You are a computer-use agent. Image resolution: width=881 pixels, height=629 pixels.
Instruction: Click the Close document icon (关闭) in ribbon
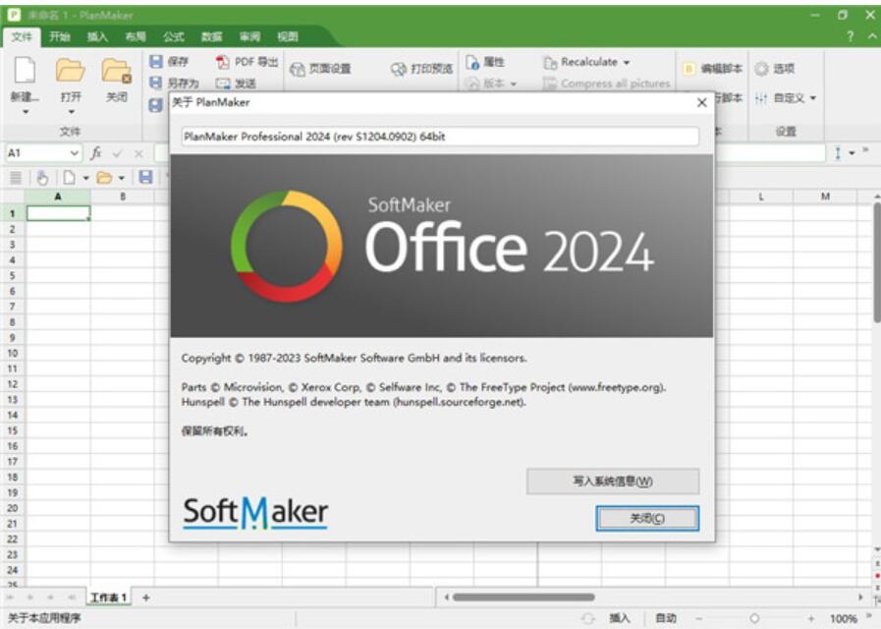116,71
